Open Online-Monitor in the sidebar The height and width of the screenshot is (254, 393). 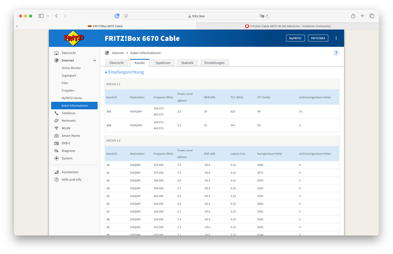coord(71,68)
